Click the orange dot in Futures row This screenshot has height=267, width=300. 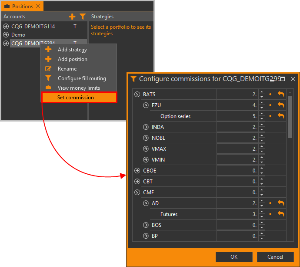click(x=270, y=214)
